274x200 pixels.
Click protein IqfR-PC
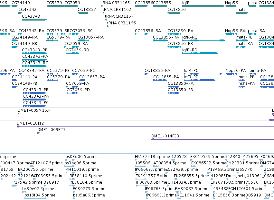(x=203, y=74)
